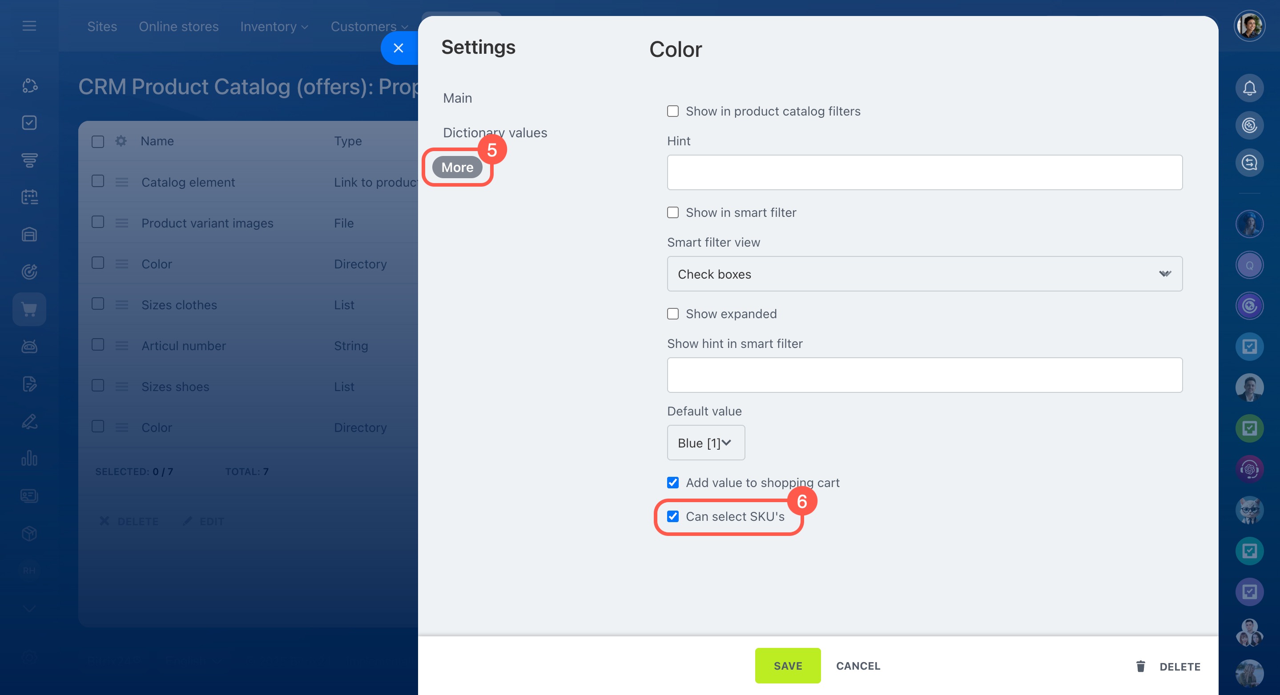
Task: Click the trash icon next to Delete
Action: coord(1140,666)
